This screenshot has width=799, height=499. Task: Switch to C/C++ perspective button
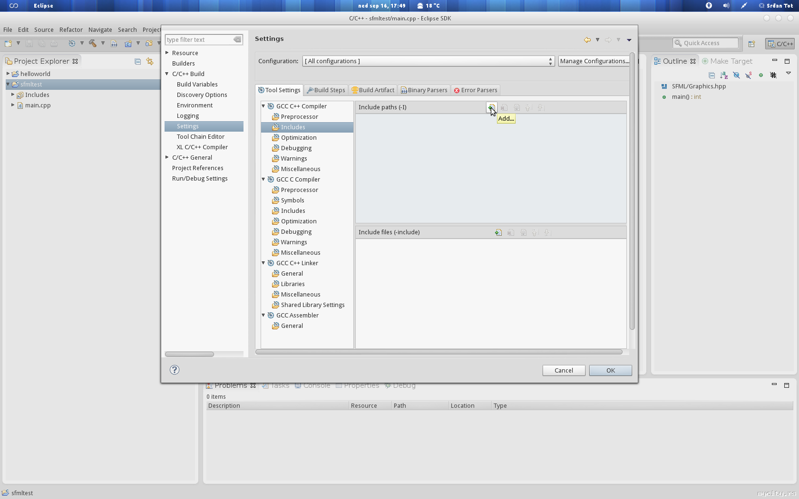pos(780,44)
